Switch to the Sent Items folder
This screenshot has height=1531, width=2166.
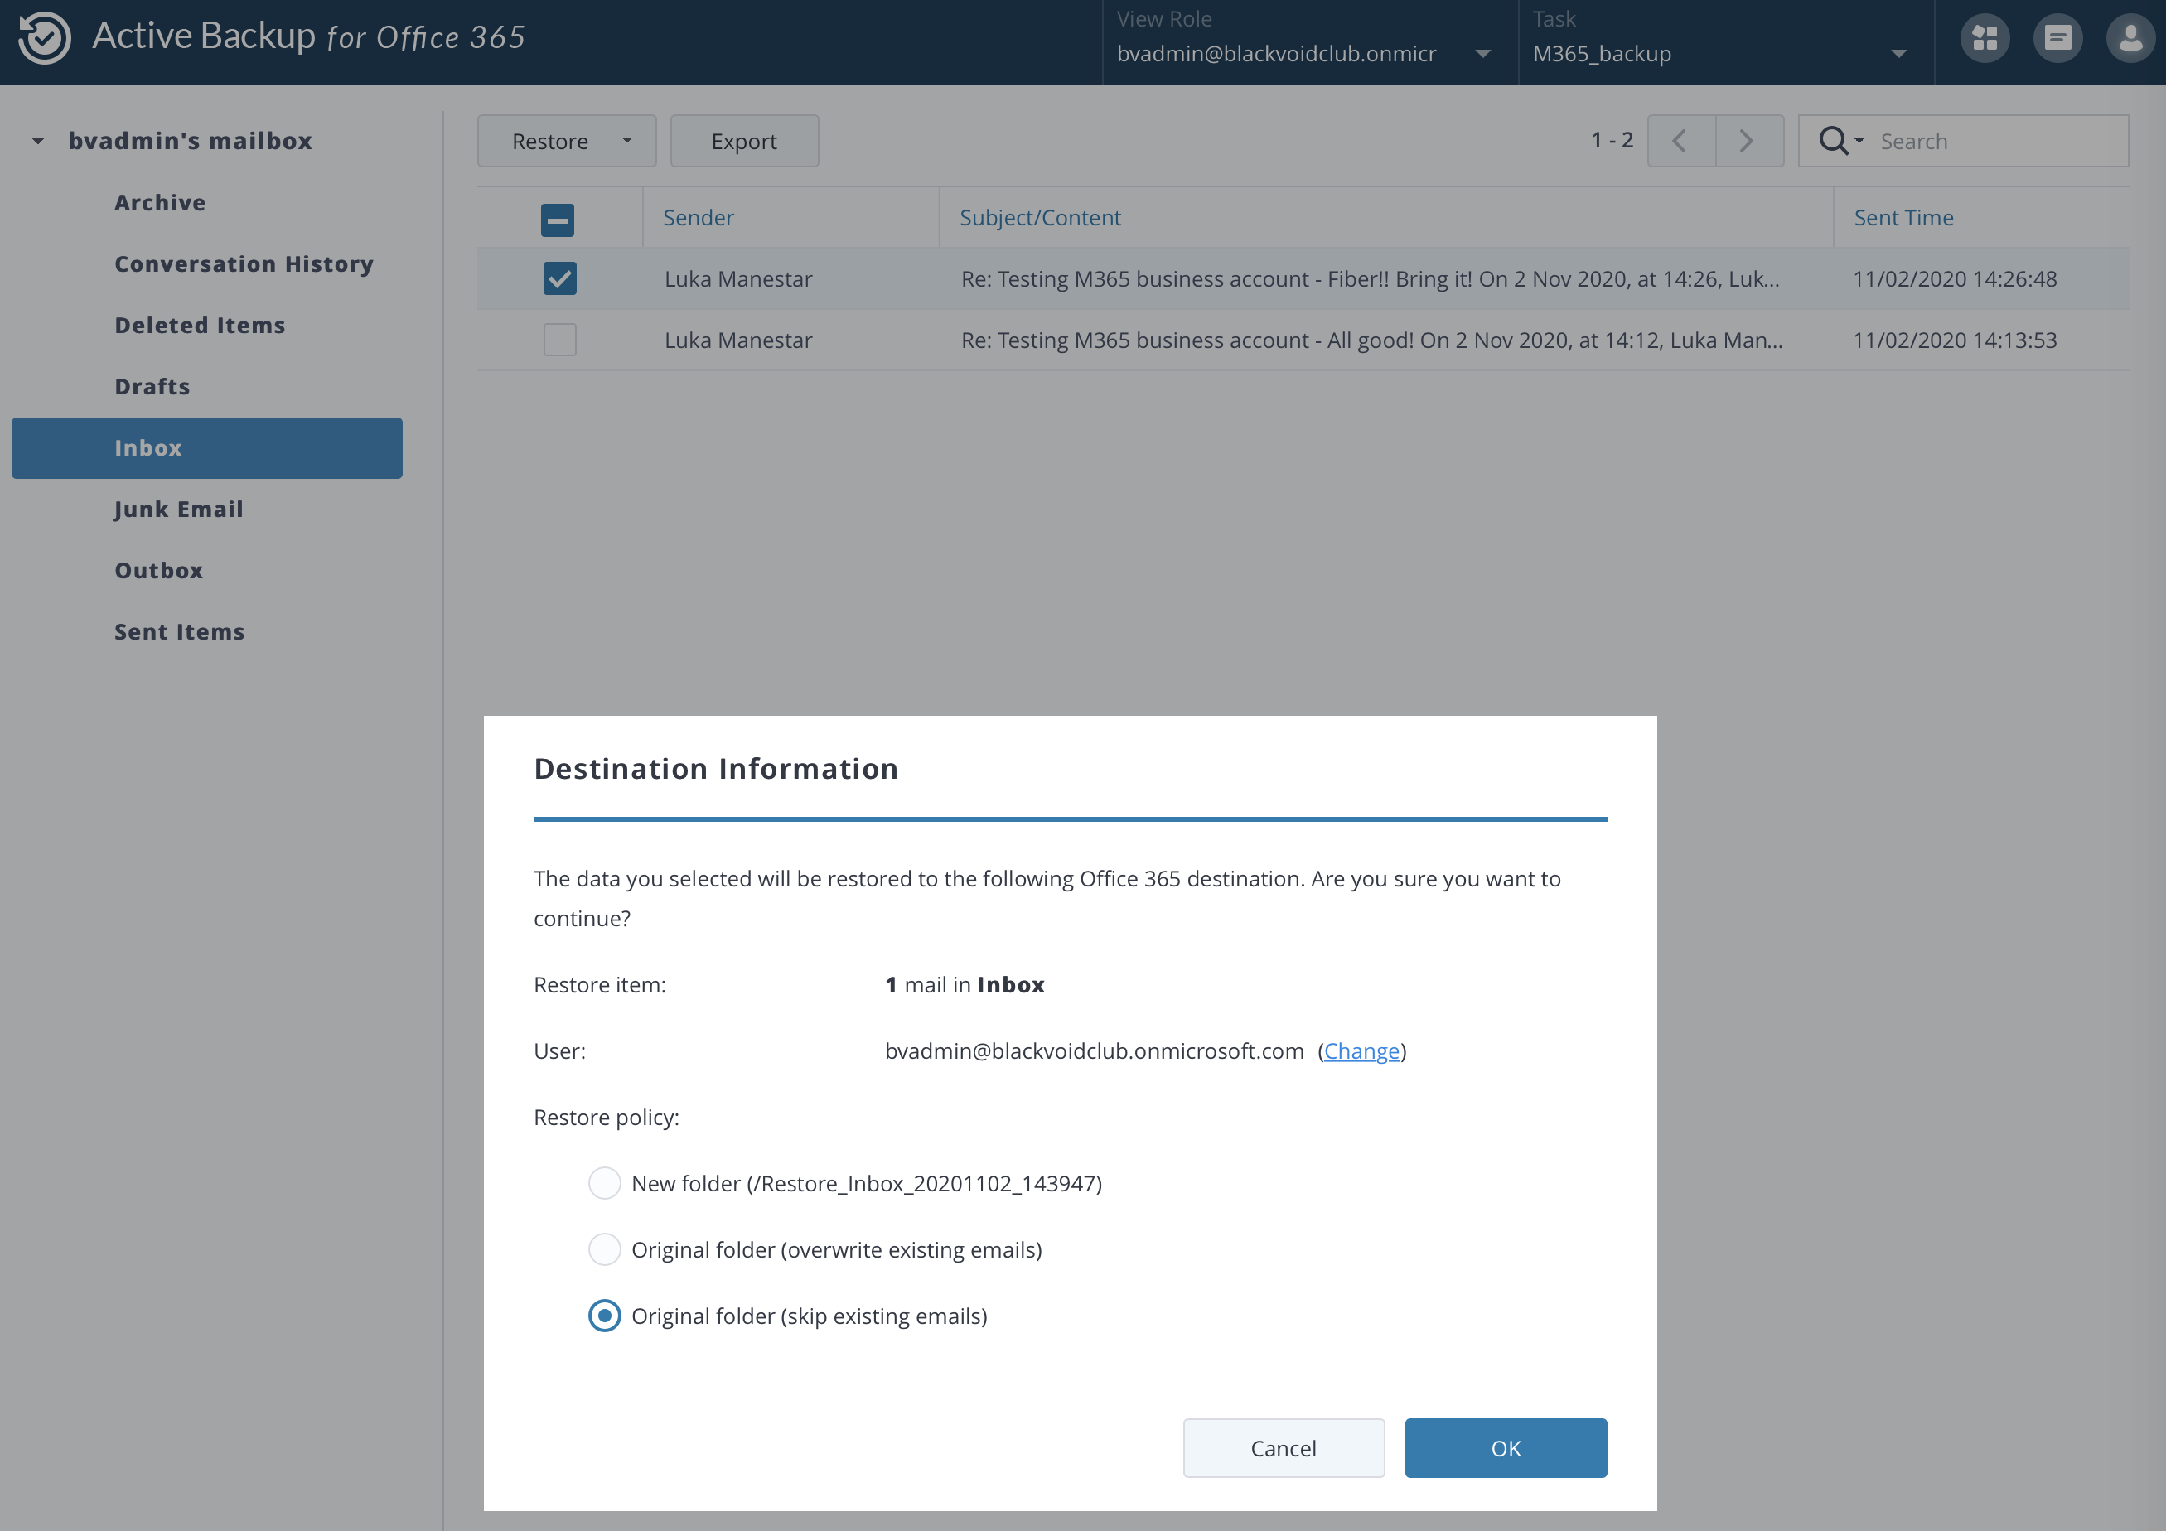[x=179, y=631]
